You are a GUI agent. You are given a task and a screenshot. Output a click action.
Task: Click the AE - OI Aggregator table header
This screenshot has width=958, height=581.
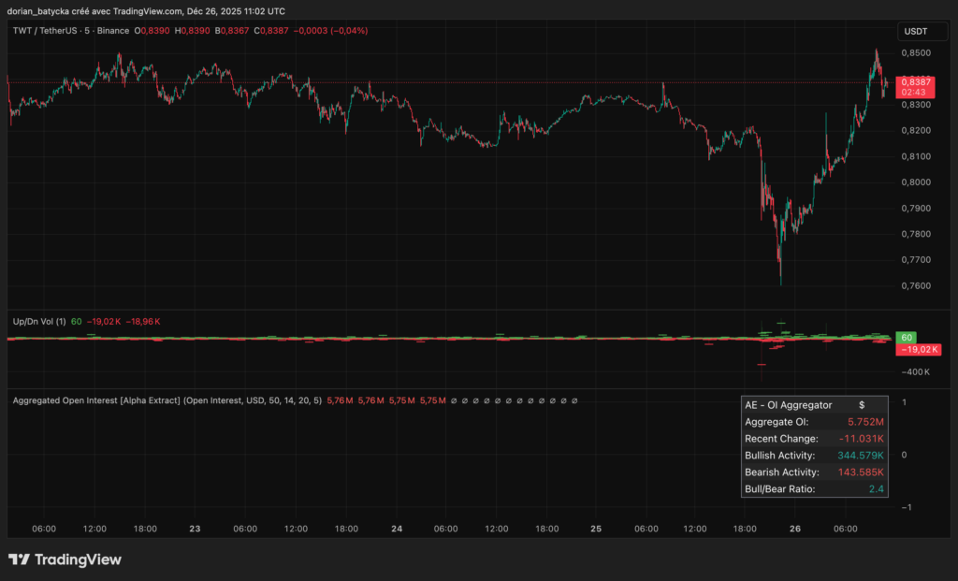[x=788, y=405]
